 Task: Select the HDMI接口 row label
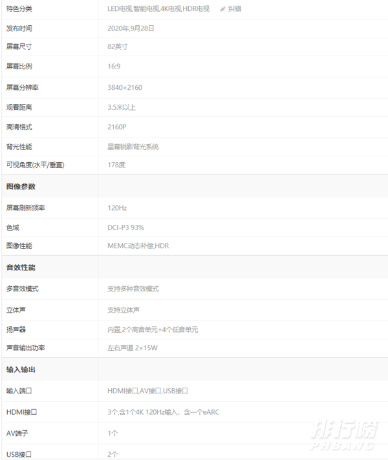click(x=21, y=412)
